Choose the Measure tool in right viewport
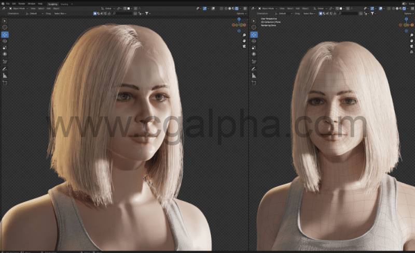Screen dimensions: 415x253 coord(254,76)
